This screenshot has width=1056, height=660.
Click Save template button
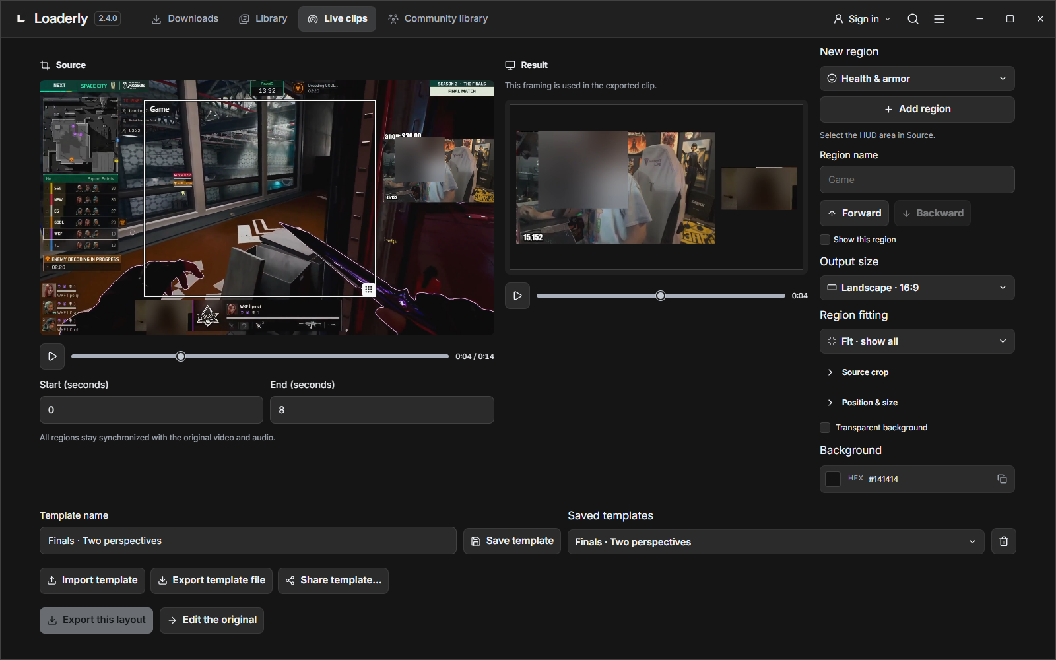[x=512, y=541]
